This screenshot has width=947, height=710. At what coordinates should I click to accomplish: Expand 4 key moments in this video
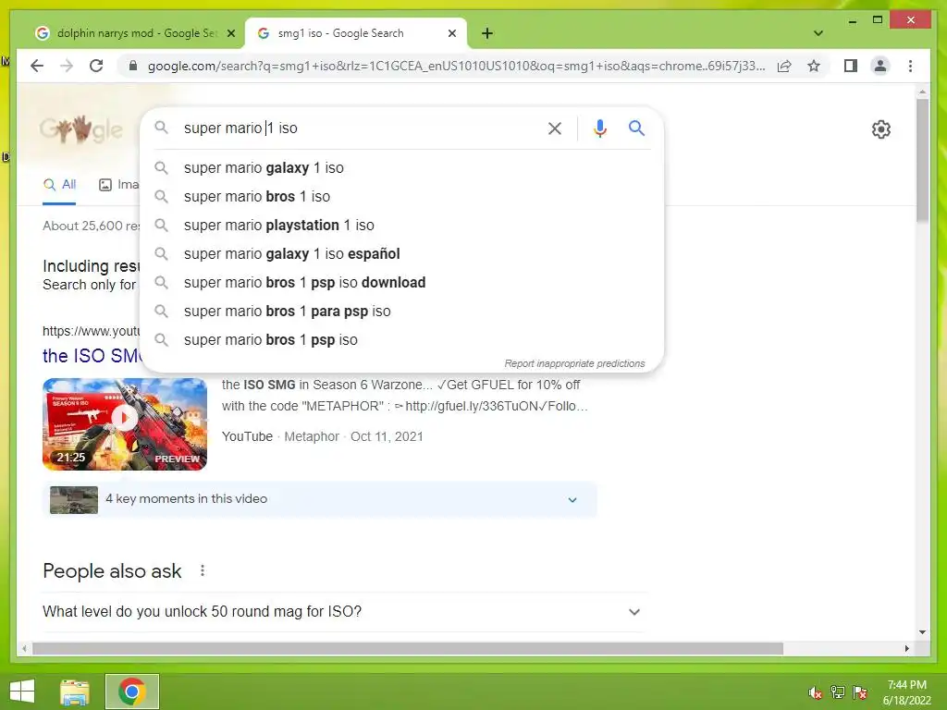point(319,499)
